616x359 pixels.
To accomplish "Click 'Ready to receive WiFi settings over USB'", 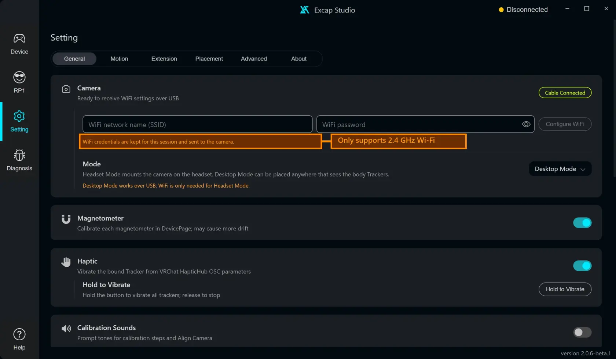I will pos(128,99).
